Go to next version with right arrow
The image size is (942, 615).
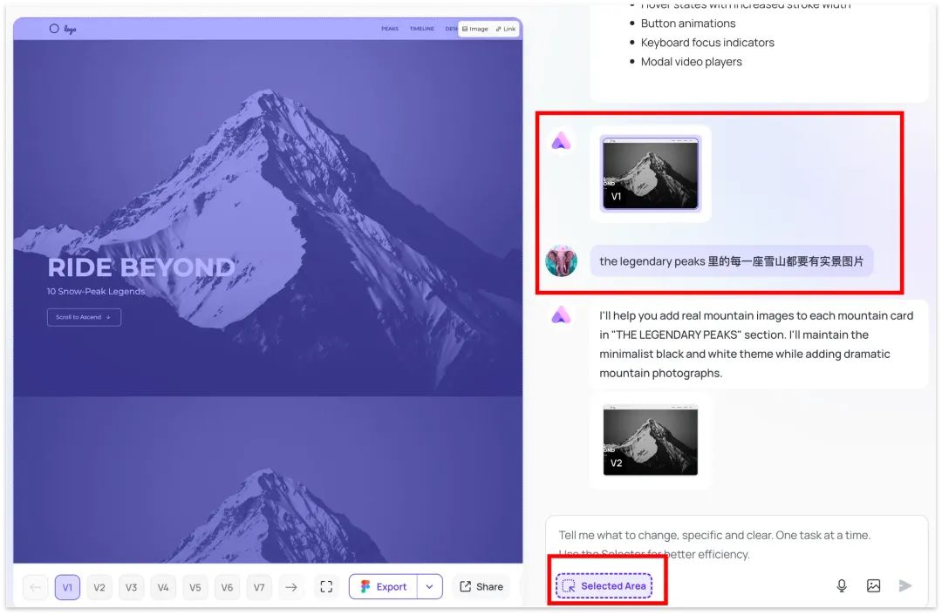(x=291, y=587)
